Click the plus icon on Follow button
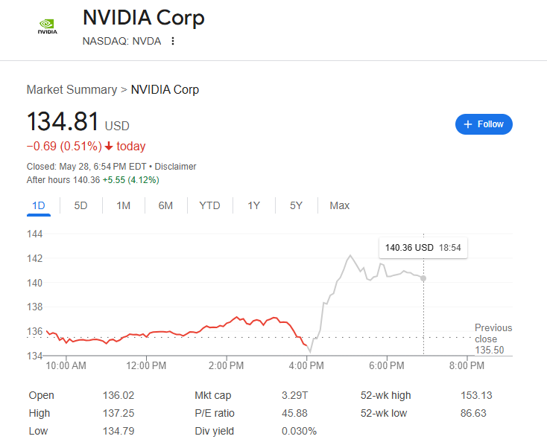The height and width of the screenshot is (445, 547). point(468,124)
